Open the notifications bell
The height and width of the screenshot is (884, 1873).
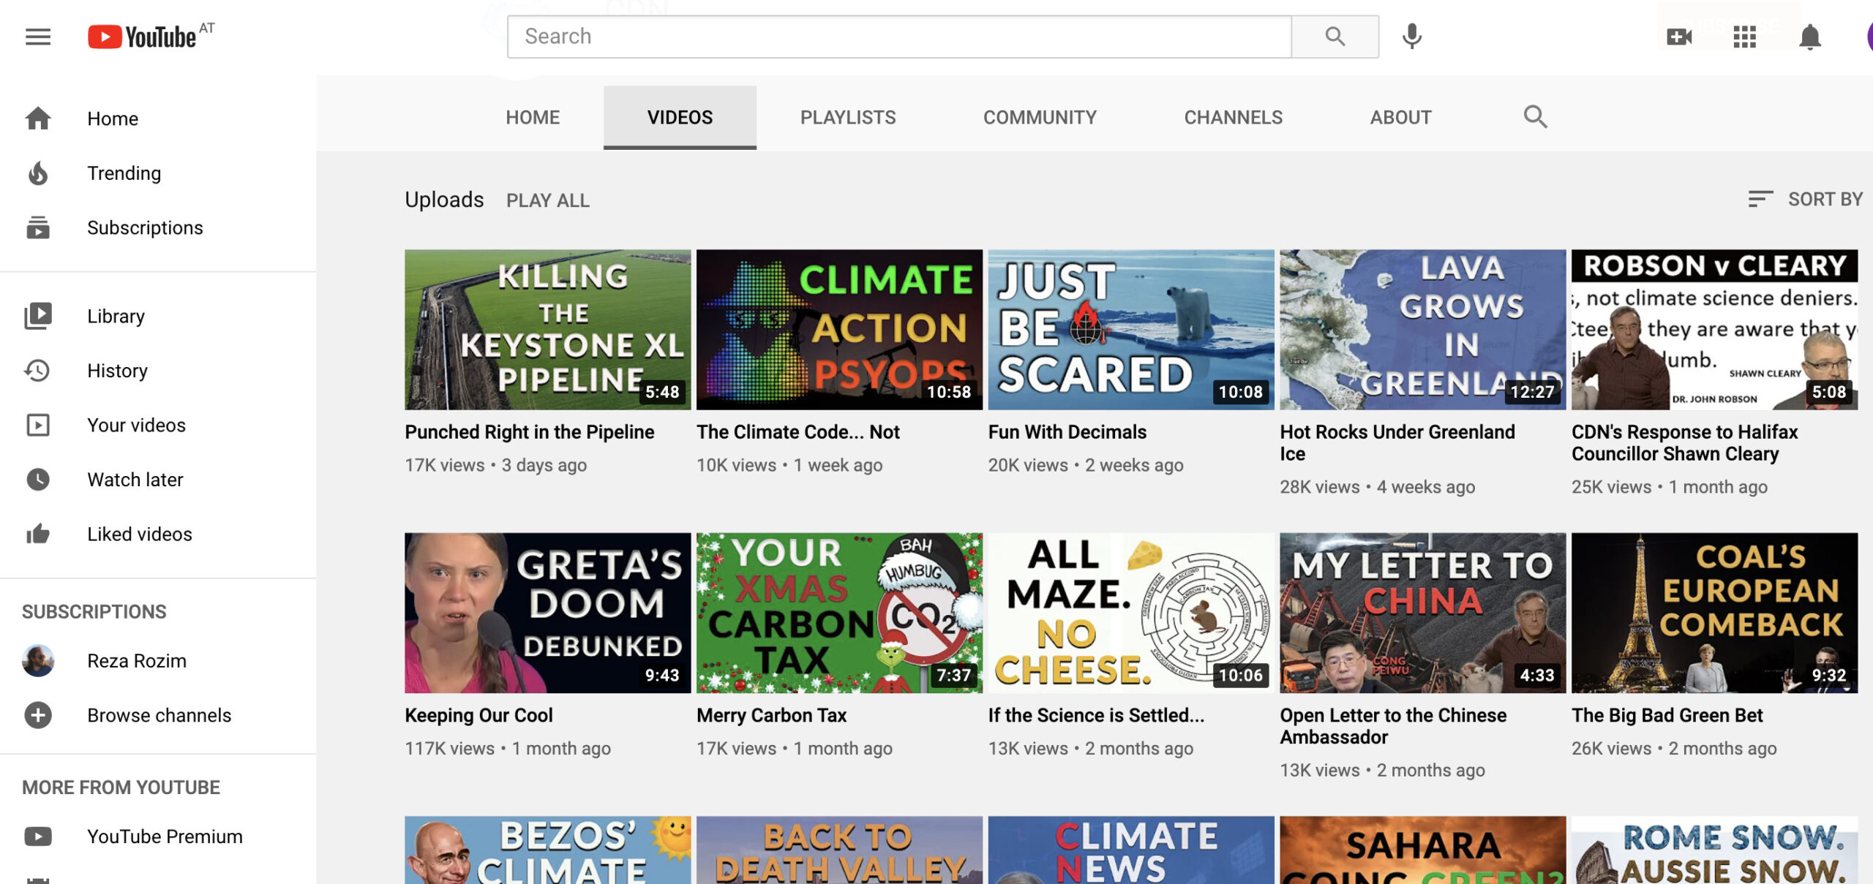[1809, 37]
